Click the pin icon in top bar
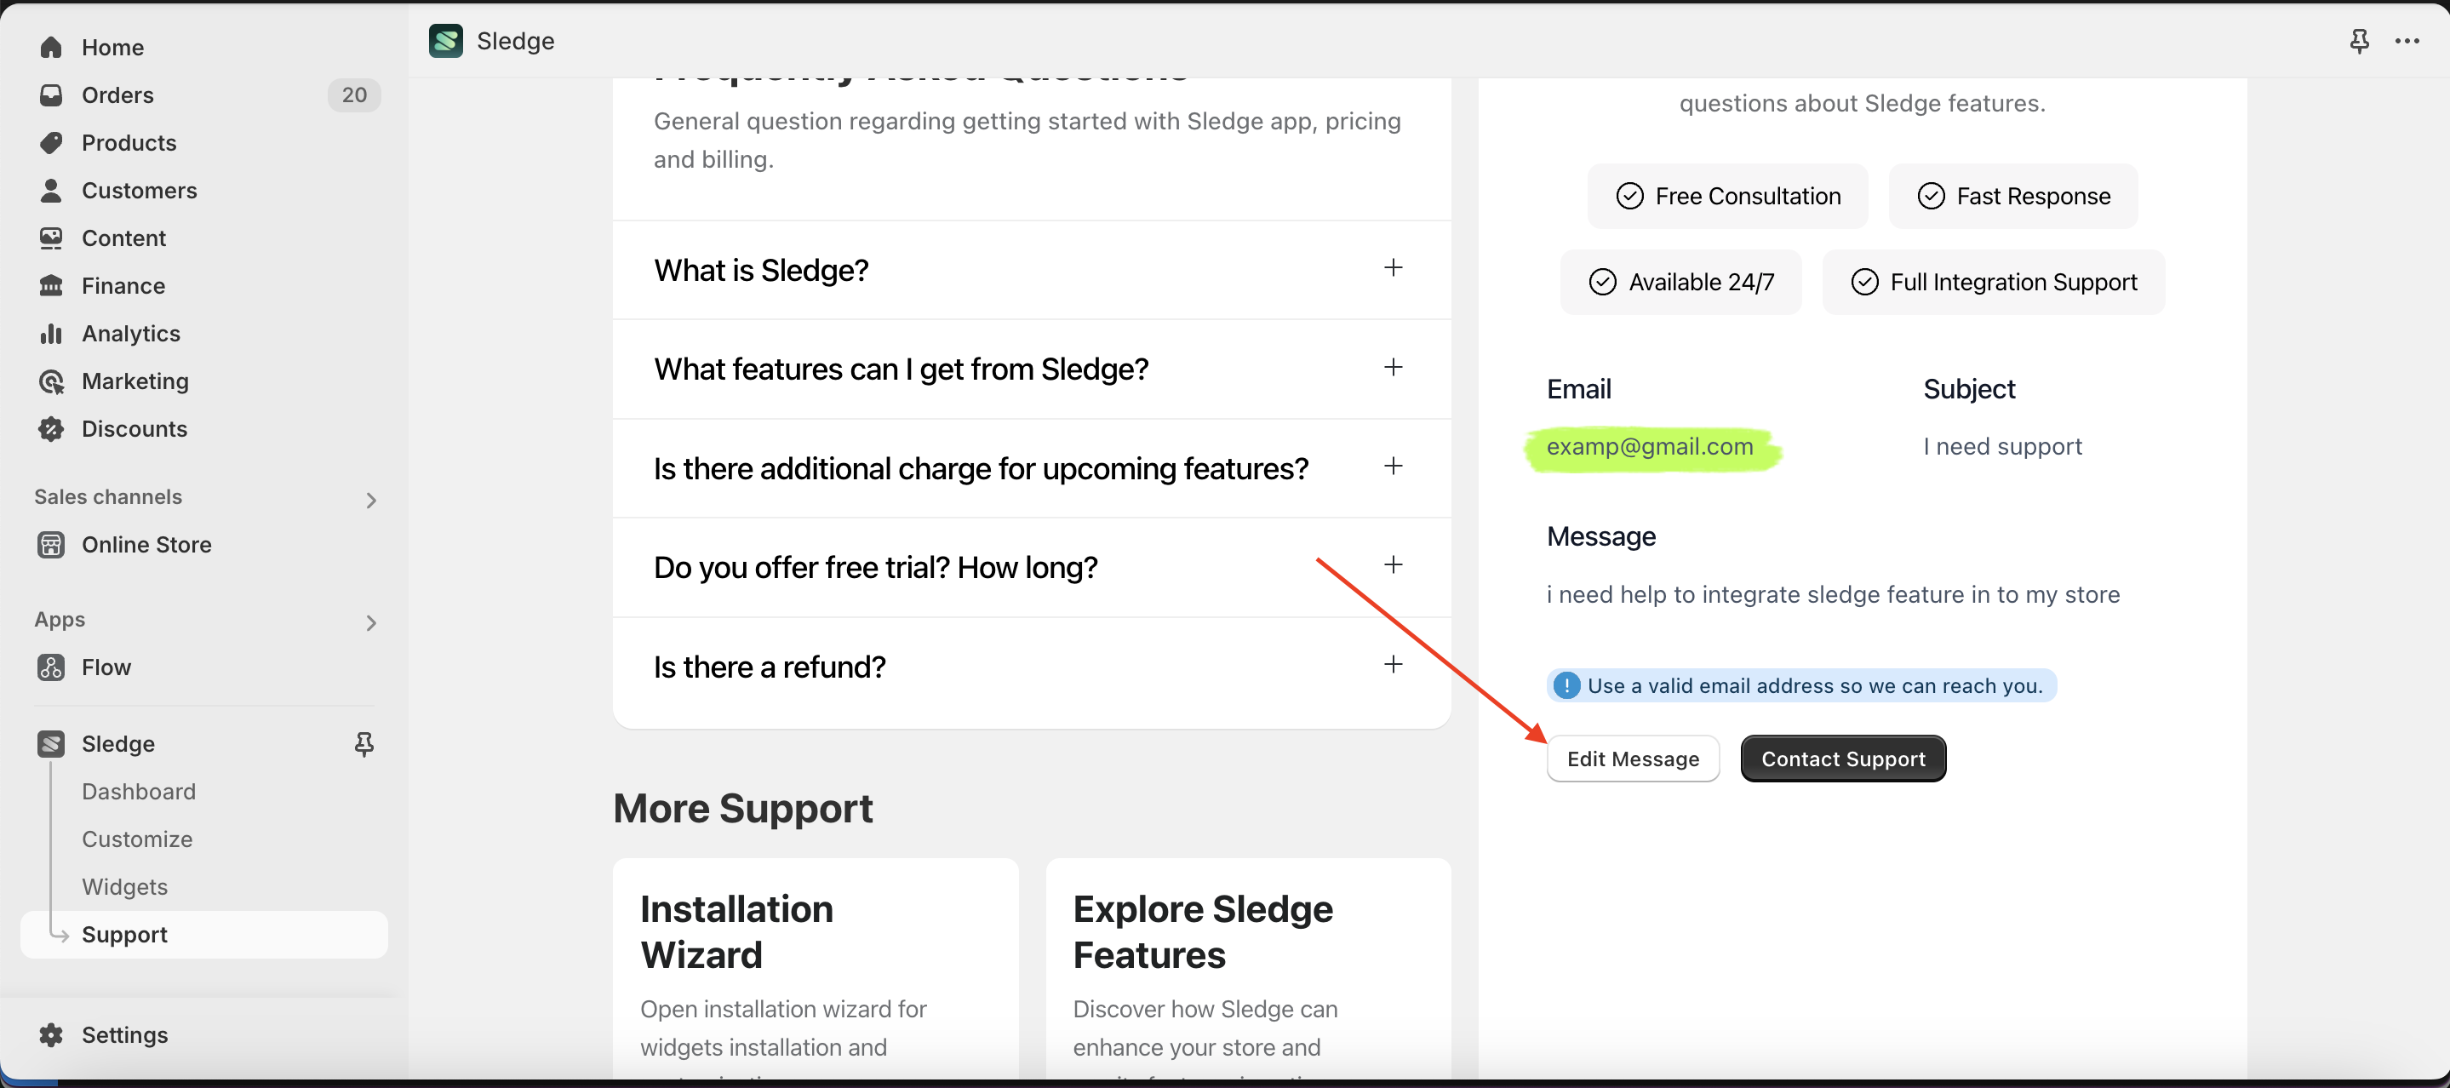Image resolution: width=2450 pixels, height=1088 pixels. (x=2359, y=41)
